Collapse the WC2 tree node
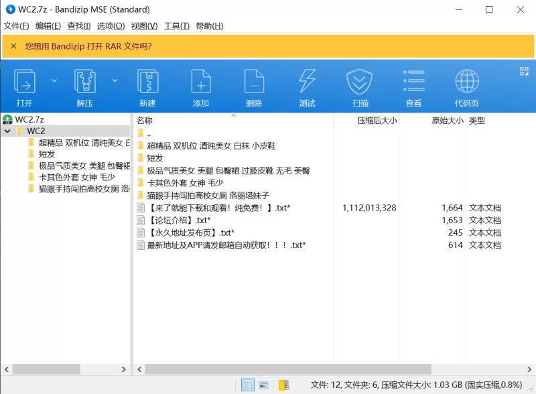Viewport: 536px width, 394px height. (7, 131)
